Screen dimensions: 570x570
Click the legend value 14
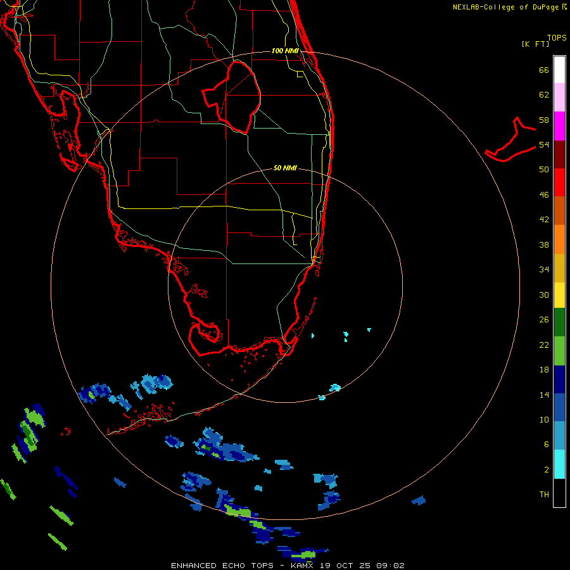click(x=544, y=395)
